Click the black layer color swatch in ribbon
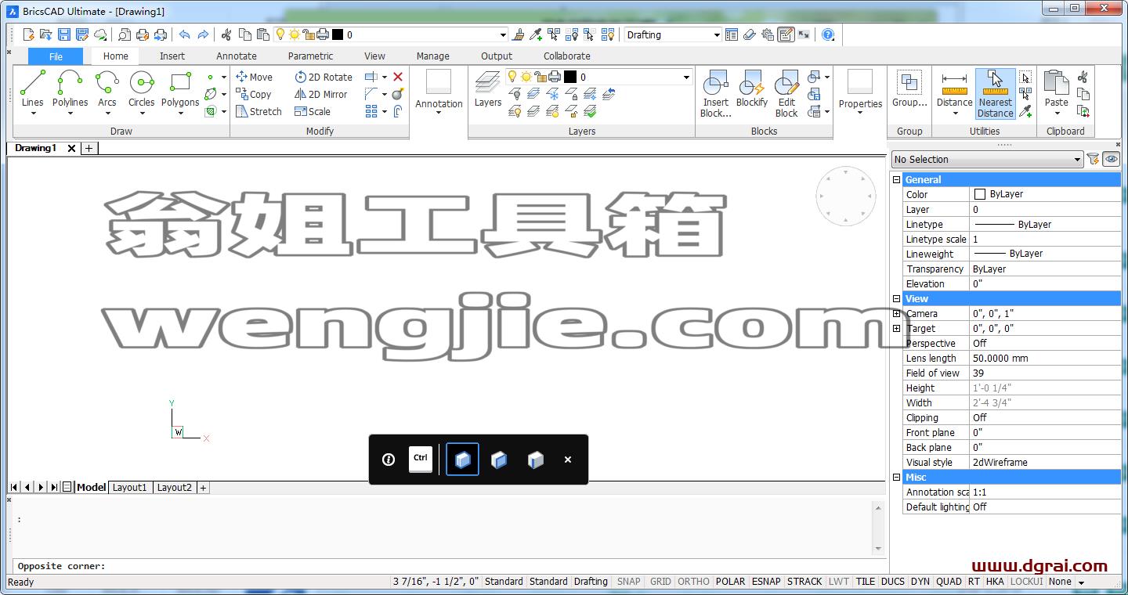Image resolution: width=1128 pixels, height=595 pixels. coord(570,77)
